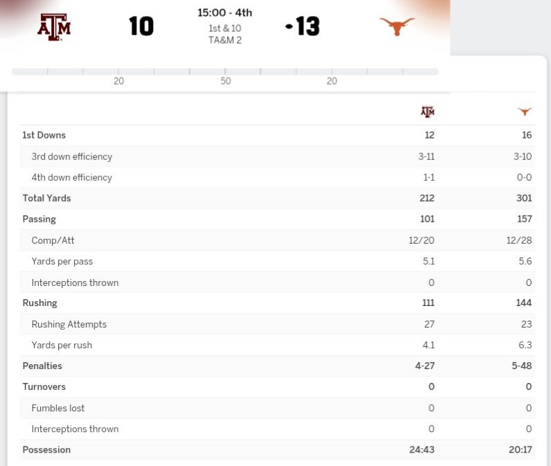Select the 1st Downs stat row label

point(44,135)
